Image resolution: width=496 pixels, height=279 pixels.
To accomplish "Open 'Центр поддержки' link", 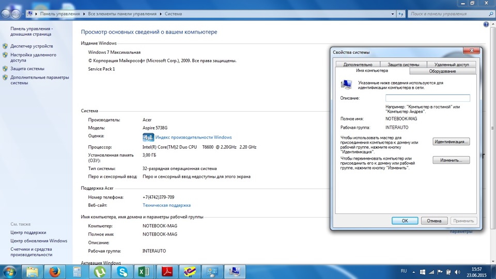I will click(x=28, y=233).
